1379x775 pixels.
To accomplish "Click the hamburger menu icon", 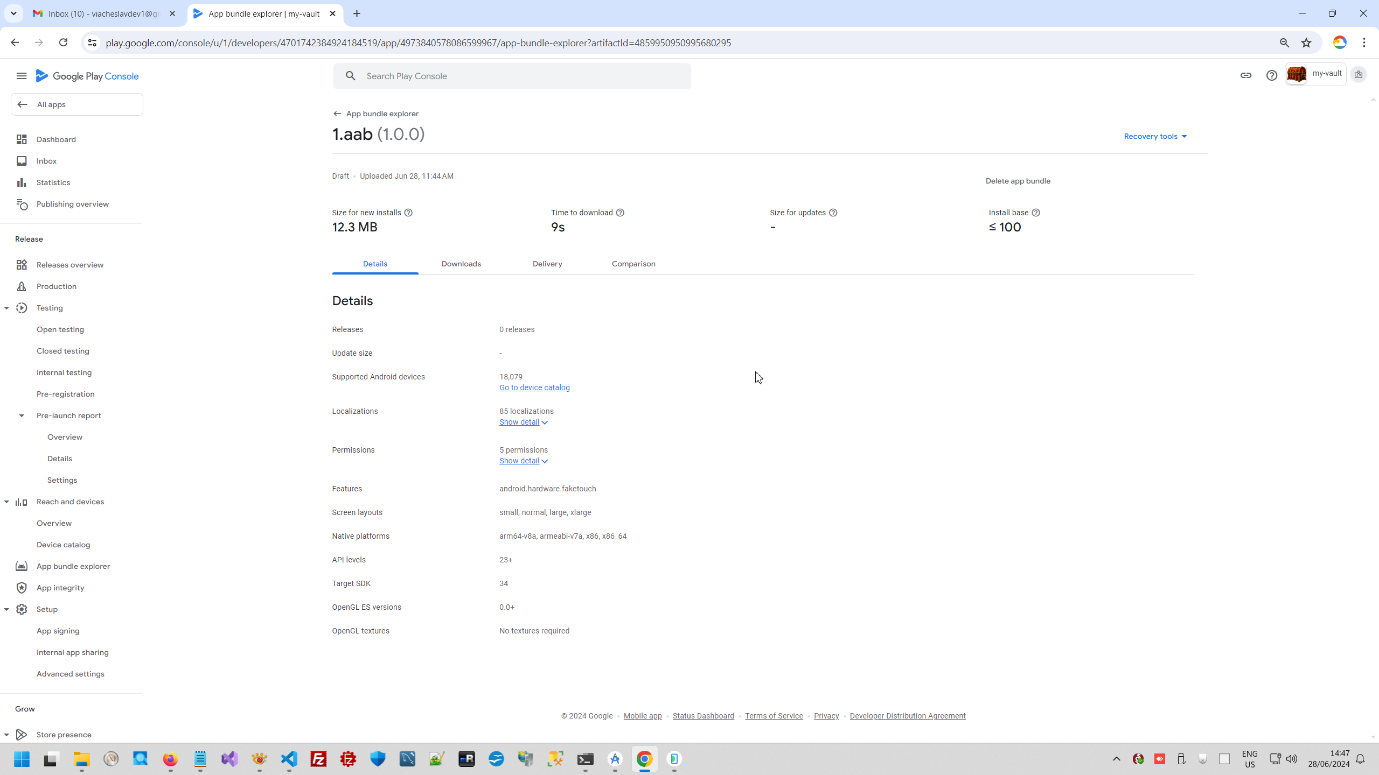I will (22, 76).
